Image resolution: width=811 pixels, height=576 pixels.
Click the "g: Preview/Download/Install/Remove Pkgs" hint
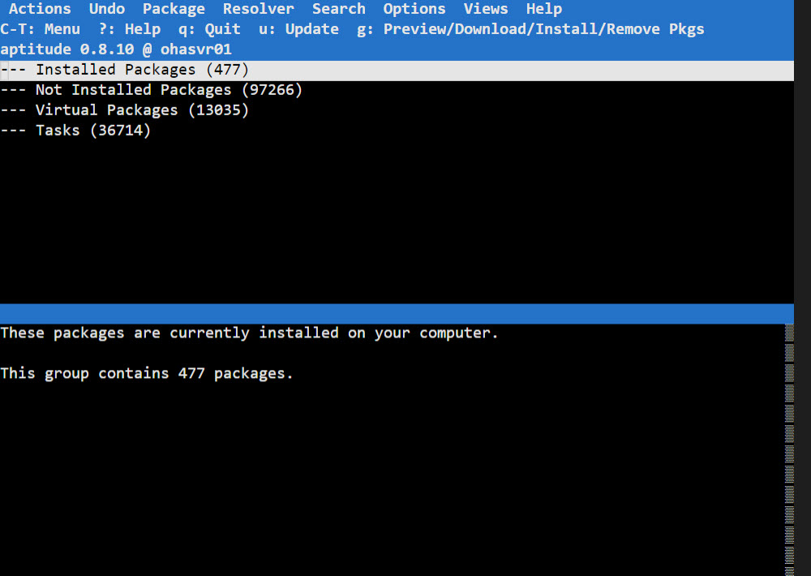click(x=530, y=29)
